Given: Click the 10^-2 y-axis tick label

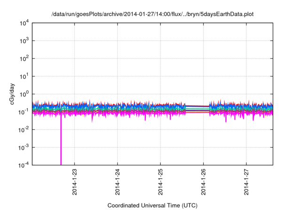Looking at the screenshot, I should coord(24,130).
